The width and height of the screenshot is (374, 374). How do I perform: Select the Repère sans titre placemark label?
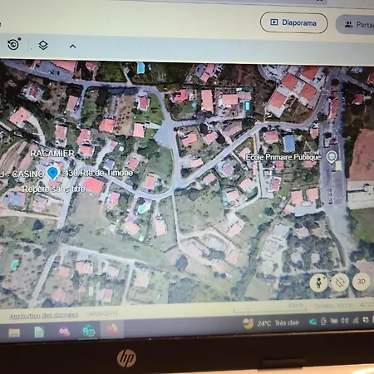pyautogui.click(x=53, y=189)
